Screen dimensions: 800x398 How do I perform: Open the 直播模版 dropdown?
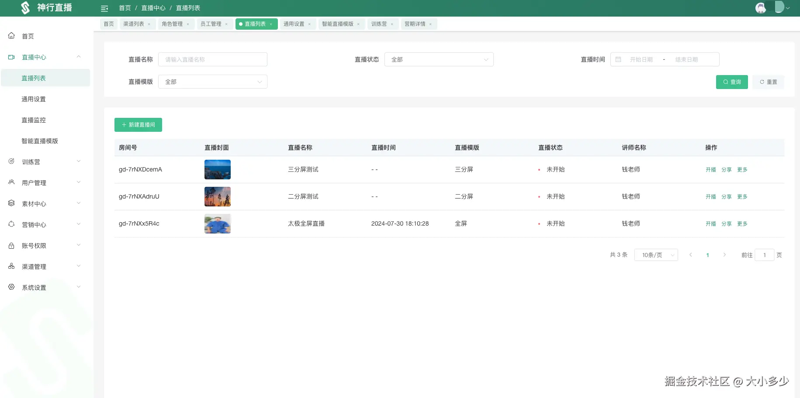point(213,82)
